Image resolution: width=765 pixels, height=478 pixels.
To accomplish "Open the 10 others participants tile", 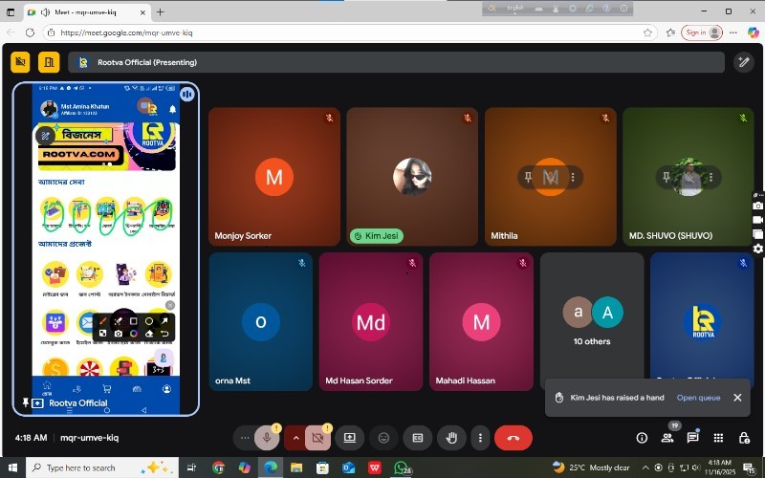I will click(x=592, y=319).
